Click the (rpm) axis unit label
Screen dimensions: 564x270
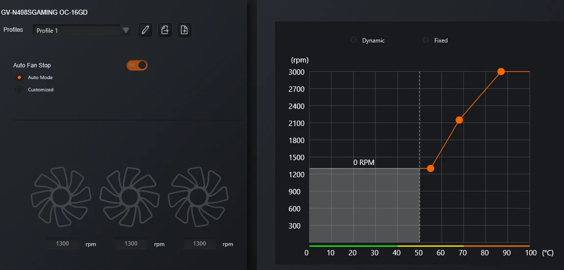[x=300, y=60]
